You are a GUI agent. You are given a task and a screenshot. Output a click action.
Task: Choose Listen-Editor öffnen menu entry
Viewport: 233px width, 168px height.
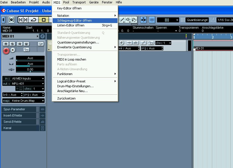pyautogui.click(x=85, y=25)
